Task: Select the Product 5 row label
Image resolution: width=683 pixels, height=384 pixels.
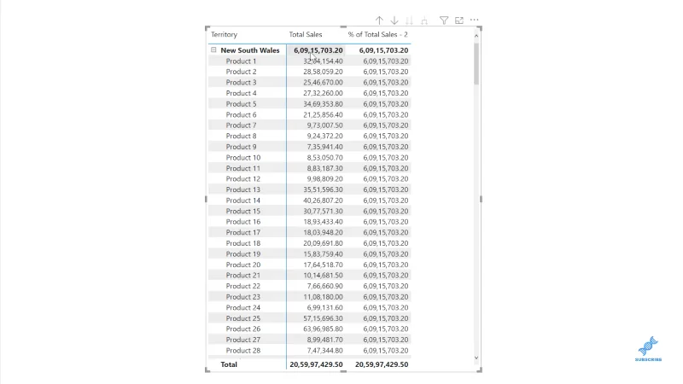Action: (241, 103)
